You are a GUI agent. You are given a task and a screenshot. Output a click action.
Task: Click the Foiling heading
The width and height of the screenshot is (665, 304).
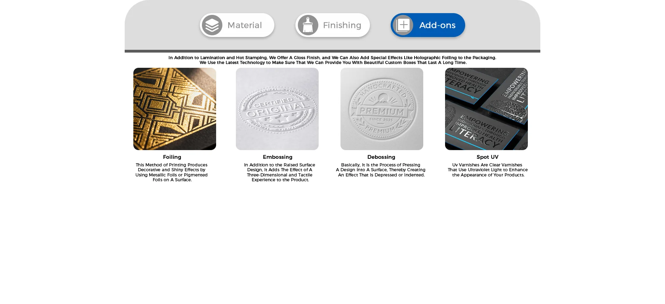click(172, 157)
